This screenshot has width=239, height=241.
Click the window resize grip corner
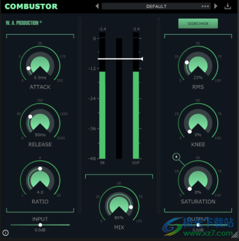pyautogui.click(x=235, y=235)
